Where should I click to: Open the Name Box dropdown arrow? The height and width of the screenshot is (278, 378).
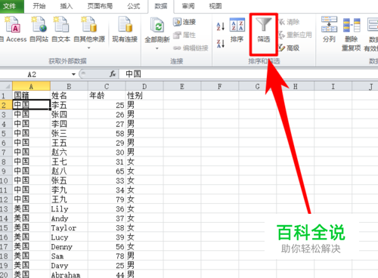(x=73, y=74)
